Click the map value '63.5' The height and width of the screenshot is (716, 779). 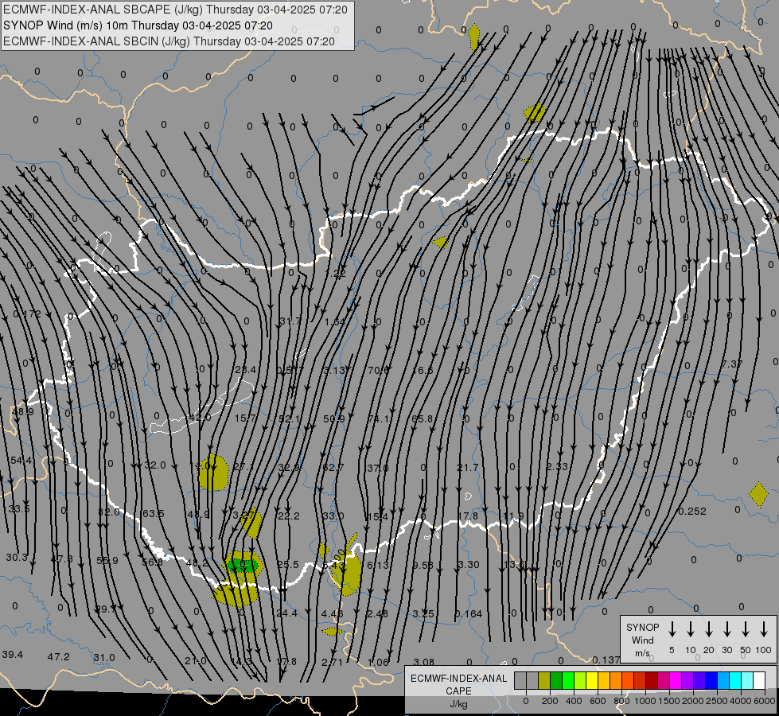(x=153, y=513)
